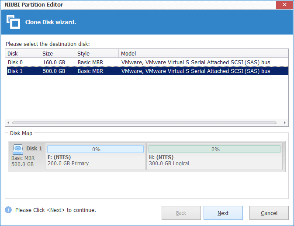Click the horizontal scrollbar track of disk list
This screenshot has width=294, height=226.
tap(144, 123)
